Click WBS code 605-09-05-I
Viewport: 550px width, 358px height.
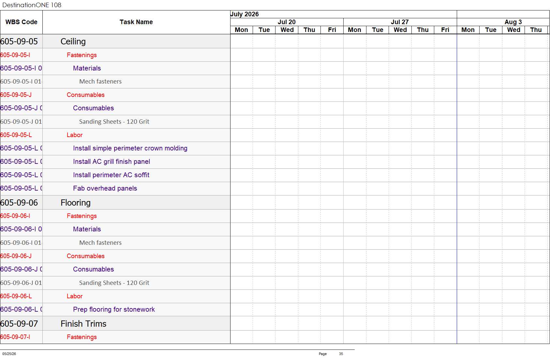click(15, 55)
